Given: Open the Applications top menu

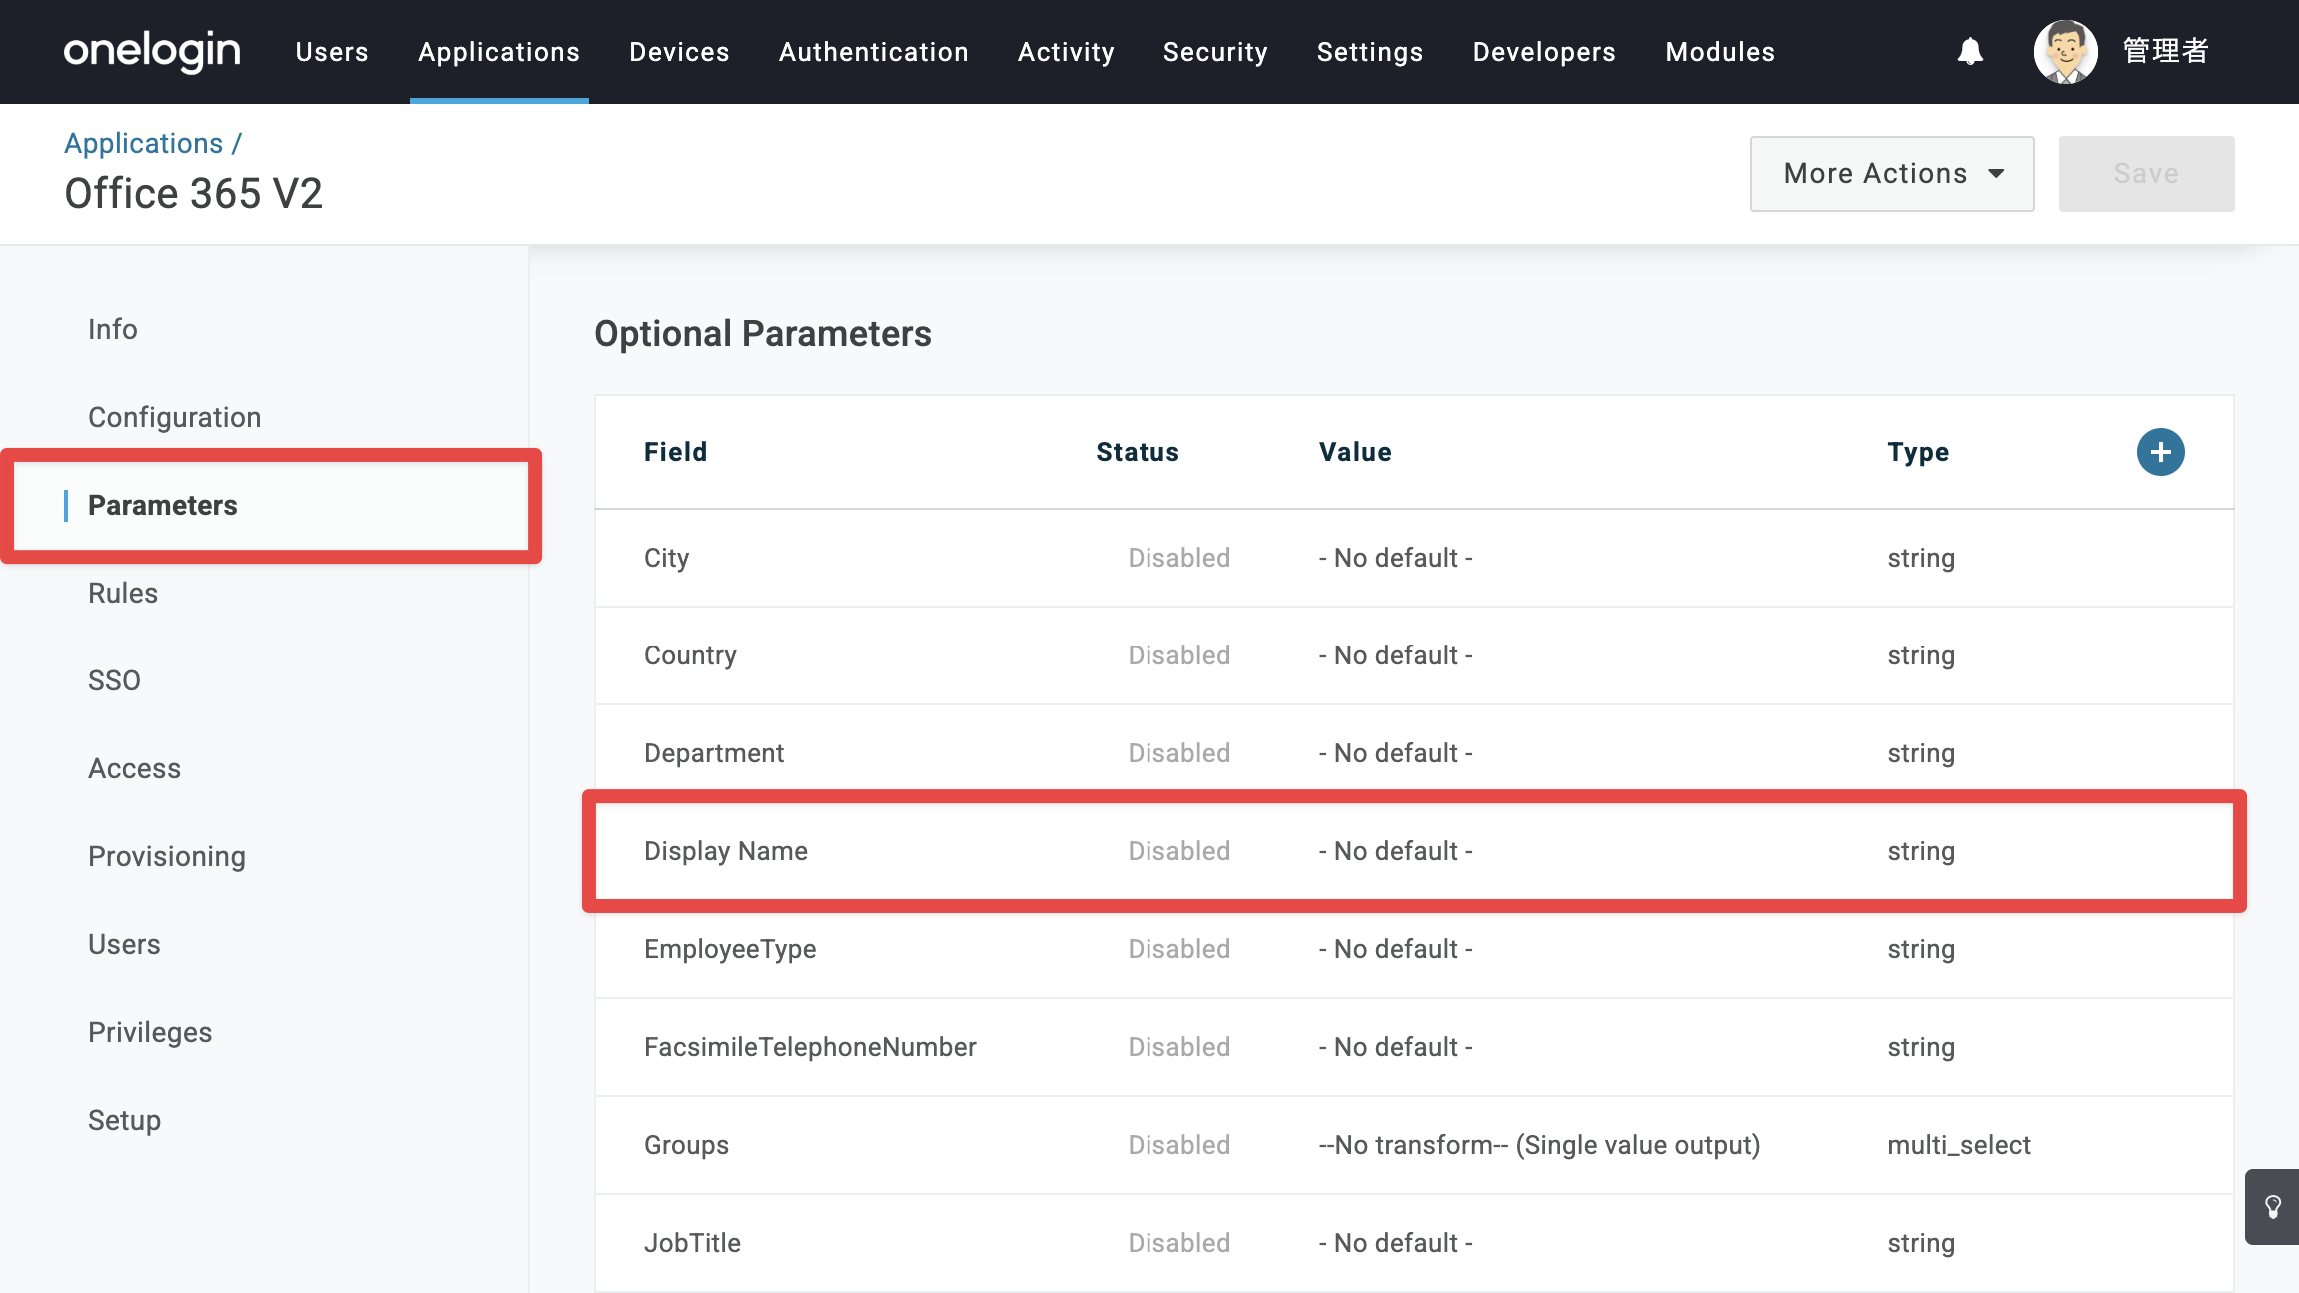Looking at the screenshot, I should (499, 52).
